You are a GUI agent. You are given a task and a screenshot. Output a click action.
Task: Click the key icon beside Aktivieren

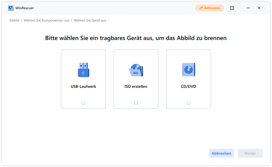pos(201,8)
